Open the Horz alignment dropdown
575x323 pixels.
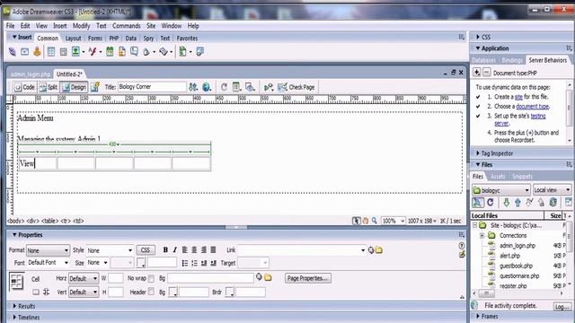coord(84,279)
